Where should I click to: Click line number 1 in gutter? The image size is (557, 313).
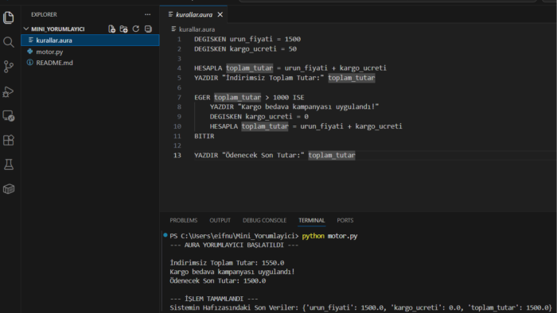179,39
